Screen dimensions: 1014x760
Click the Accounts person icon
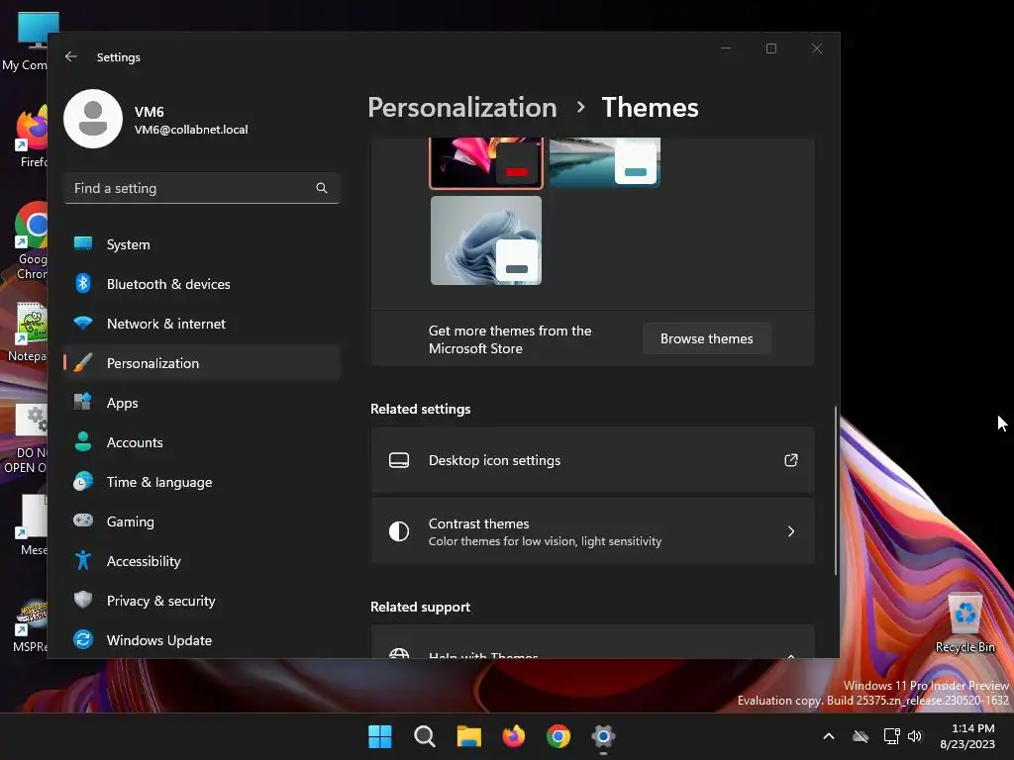coord(83,442)
